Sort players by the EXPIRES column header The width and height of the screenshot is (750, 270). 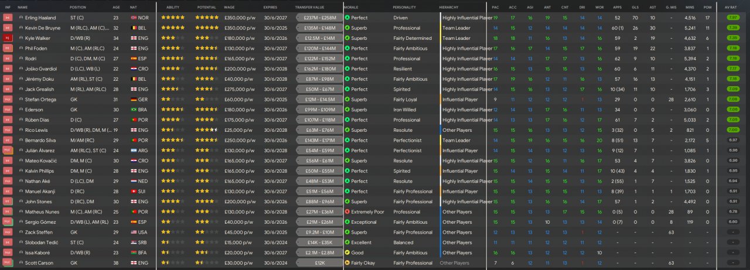(271, 7)
